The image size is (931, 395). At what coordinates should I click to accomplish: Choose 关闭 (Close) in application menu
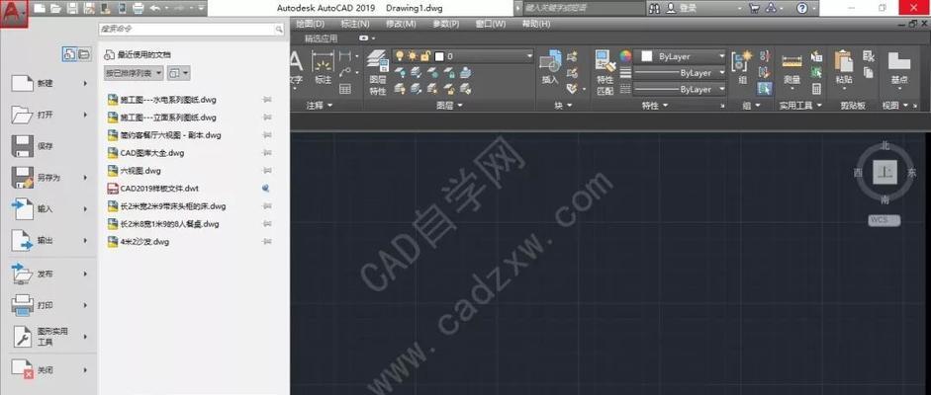tap(49, 369)
